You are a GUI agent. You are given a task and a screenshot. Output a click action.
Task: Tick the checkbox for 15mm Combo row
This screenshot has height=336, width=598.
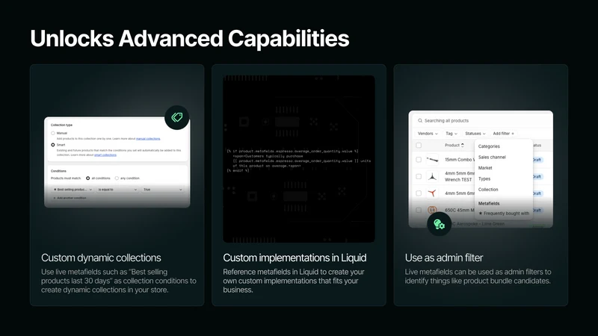[x=419, y=160]
